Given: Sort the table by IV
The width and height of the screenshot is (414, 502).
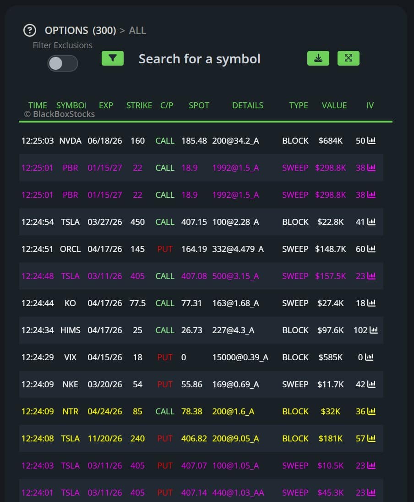Looking at the screenshot, I should coord(370,105).
